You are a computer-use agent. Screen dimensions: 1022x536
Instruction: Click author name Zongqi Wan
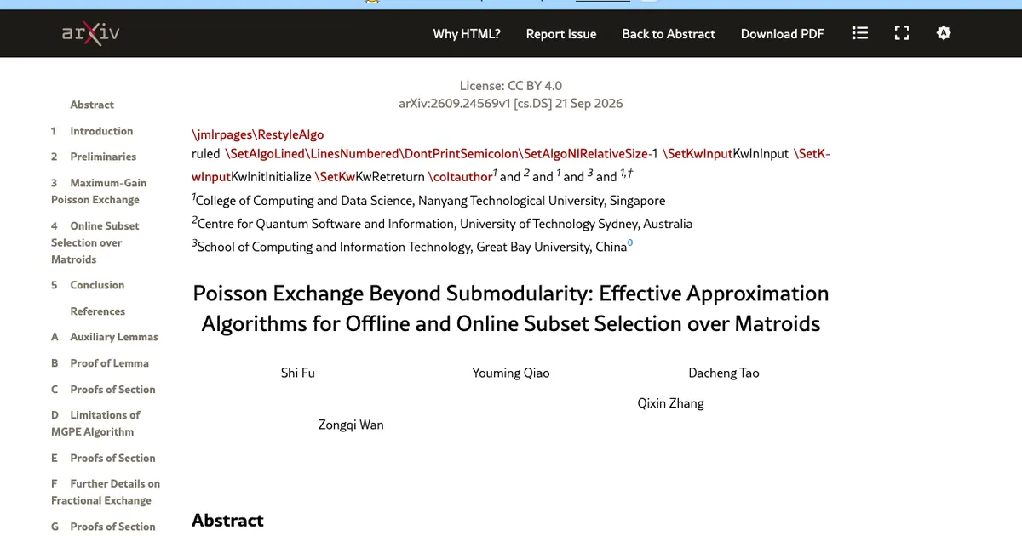tap(351, 425)
